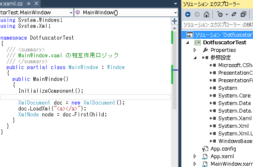The width and height of the screenshot is (253, 167).
Task: Click the Solution Explorer panel title bar
Action: coord(217,4)
